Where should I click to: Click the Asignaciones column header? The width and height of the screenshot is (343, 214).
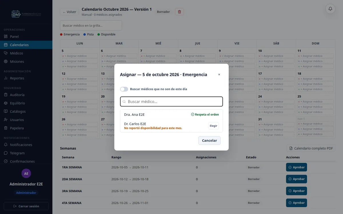click(x=206, y=157)
